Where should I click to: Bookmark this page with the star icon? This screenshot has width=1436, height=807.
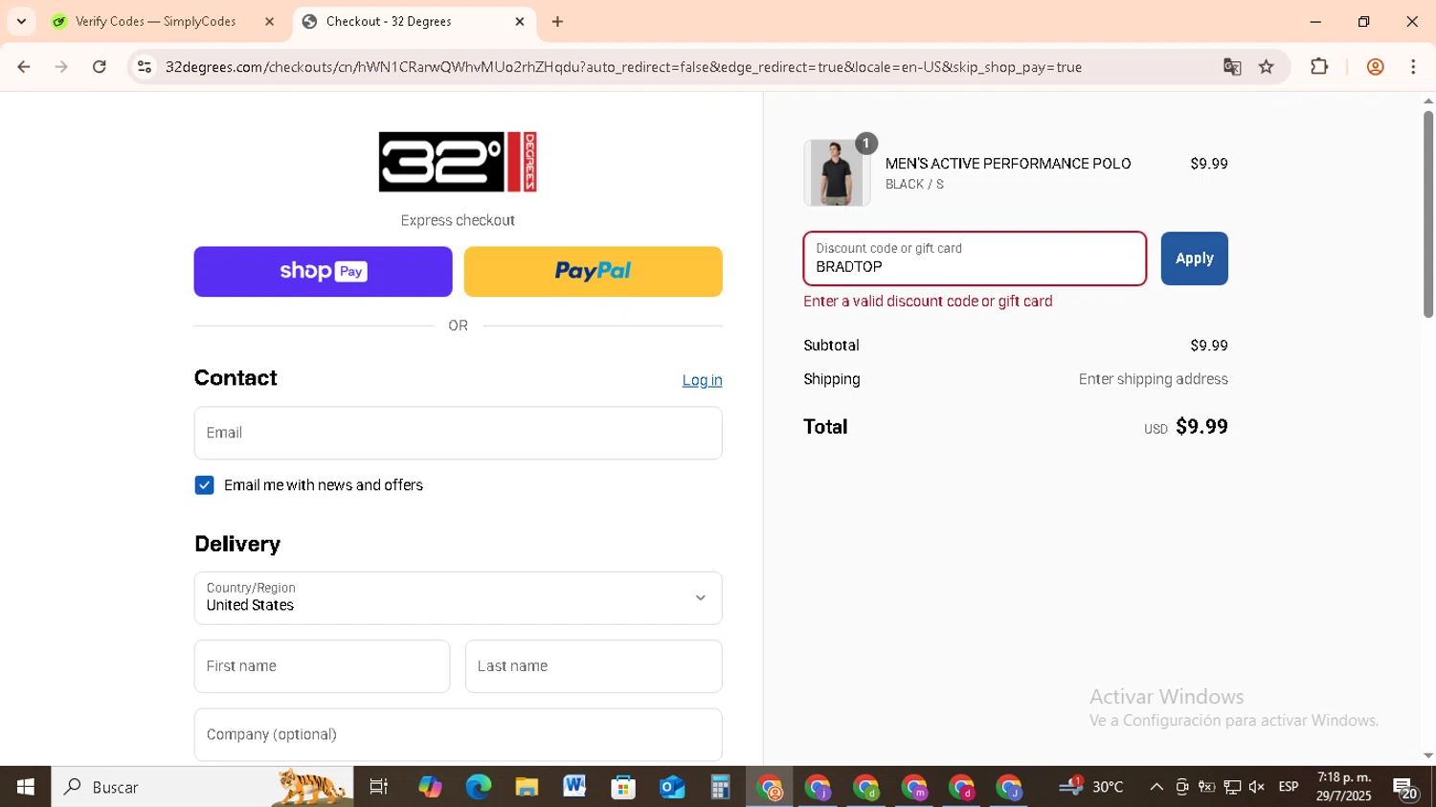1267,67
